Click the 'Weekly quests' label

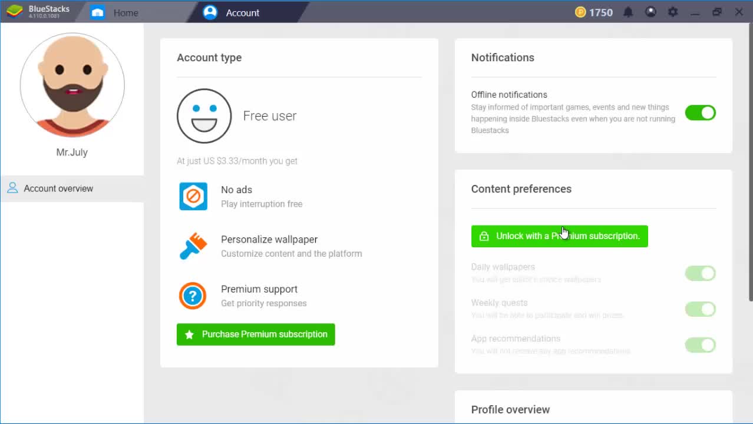(x=499, y=303)
